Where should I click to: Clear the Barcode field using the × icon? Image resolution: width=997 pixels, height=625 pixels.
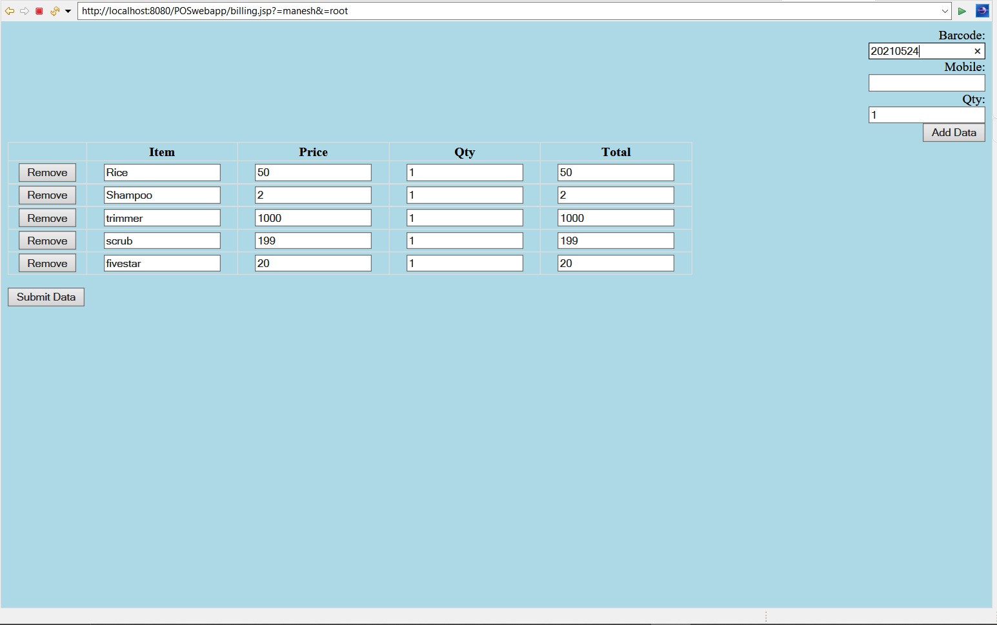click(x=978, y=51)
